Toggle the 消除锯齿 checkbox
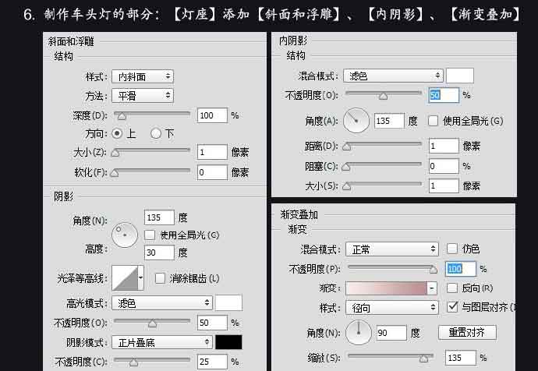Image resolution: width=538 pixels, height=371 pixels. [x=160, y=278]
